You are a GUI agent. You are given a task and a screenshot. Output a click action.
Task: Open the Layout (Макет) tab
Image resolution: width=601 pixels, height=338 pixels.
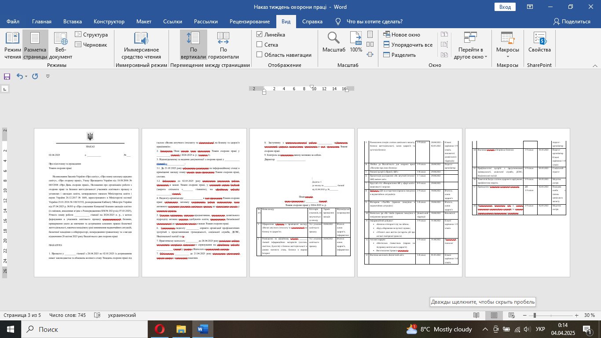click(x=144, y=21)
